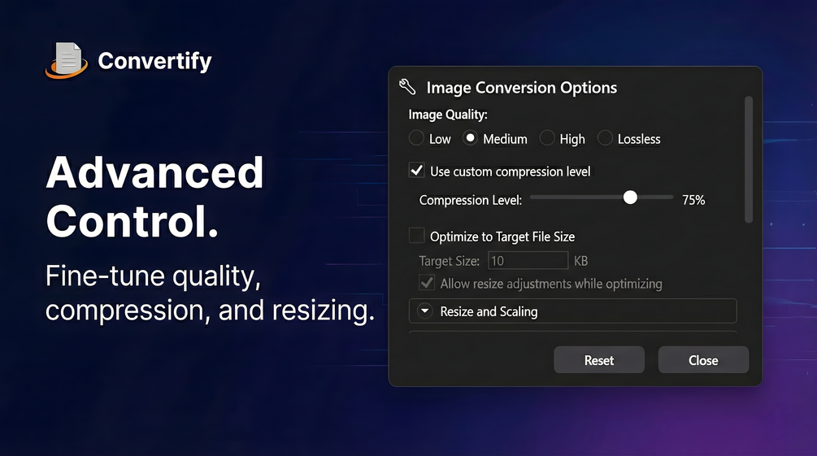This screenshot has width=817, height=456.
Task: Click the Close button in the dialog
Action: [x=703, y=360]
